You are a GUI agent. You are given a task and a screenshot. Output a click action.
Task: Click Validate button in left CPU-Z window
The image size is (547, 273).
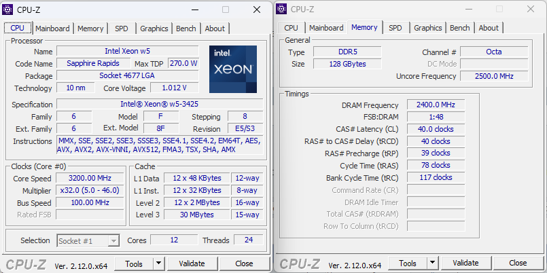coord(192,263)
